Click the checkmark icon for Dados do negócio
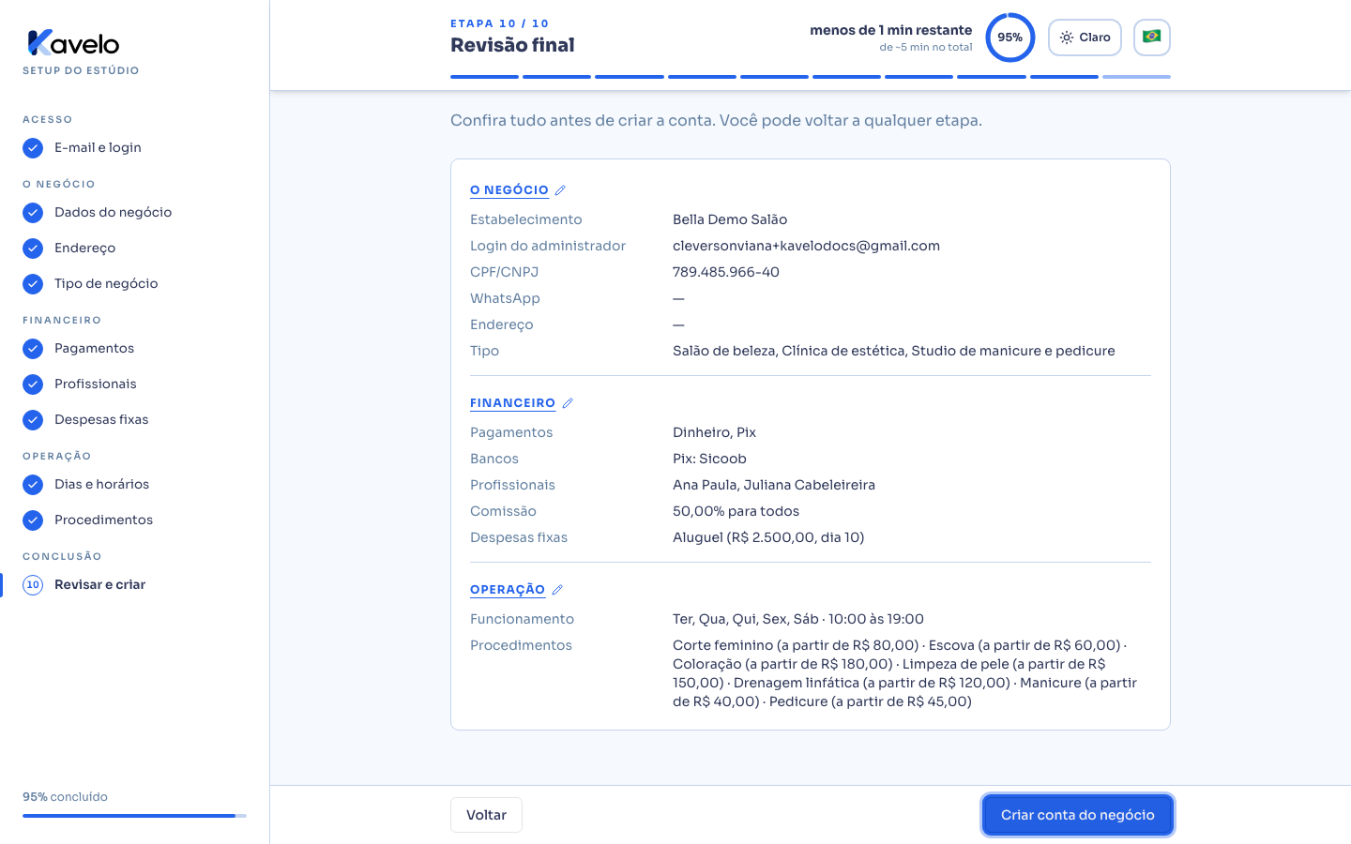 33,213
